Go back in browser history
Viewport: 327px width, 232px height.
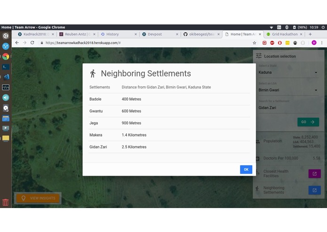point(17,43)
